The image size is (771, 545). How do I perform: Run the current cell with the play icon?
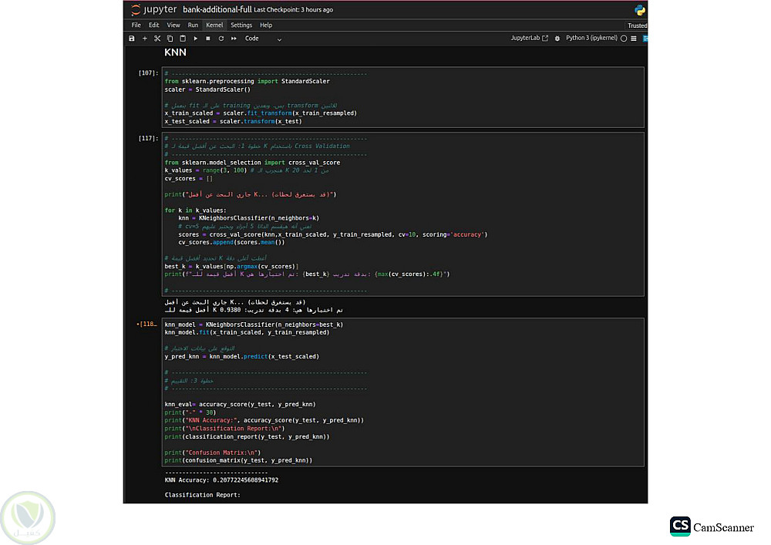[196, 39]
